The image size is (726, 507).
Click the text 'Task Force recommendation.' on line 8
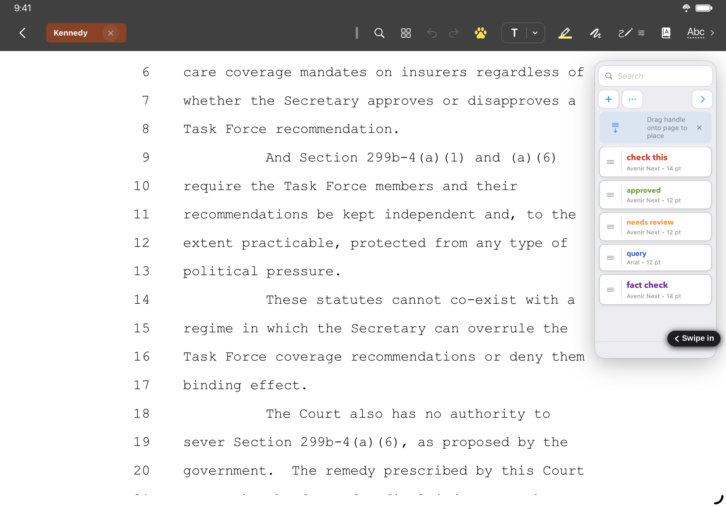coord(291,129)
